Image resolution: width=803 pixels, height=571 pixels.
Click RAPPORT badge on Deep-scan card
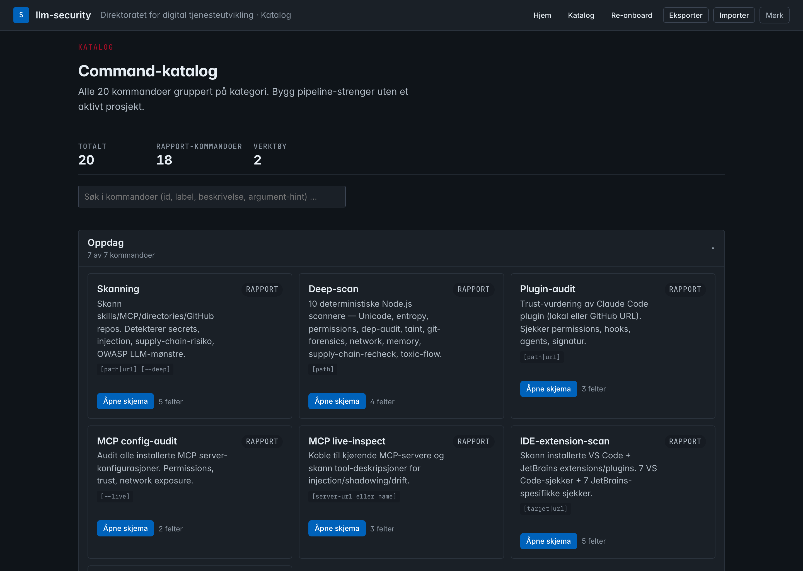(x=473, y=289)
